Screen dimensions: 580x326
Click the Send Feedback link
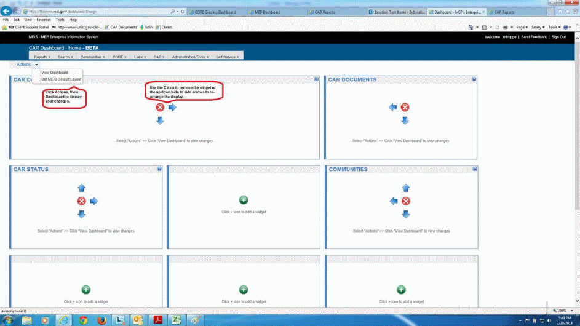[534, 37]
